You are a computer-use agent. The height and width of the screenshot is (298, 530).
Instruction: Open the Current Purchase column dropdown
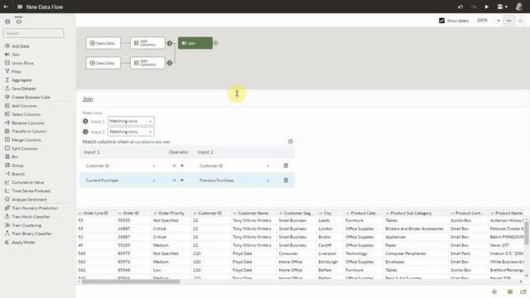[x=120, y=180]
